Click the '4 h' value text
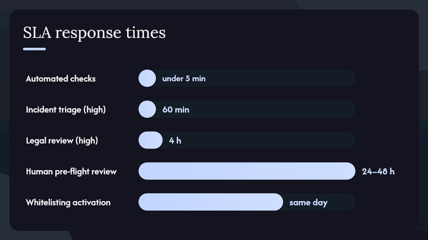 tap(175, 140)
